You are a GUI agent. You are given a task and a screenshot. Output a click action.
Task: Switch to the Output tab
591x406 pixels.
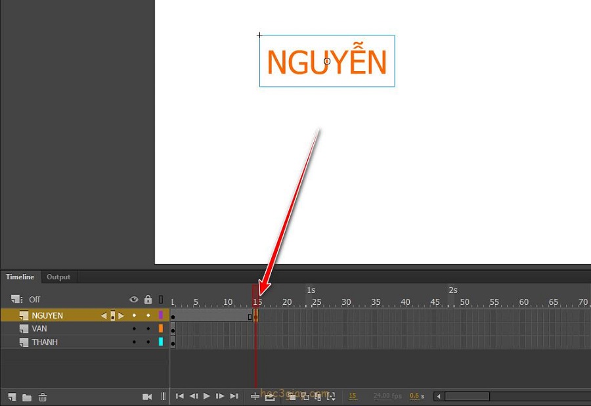[x=58, y=277]
